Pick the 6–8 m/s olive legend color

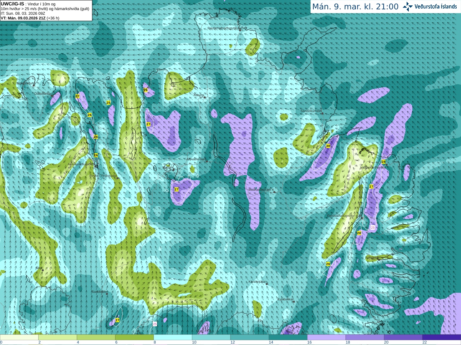pos(134,337)
